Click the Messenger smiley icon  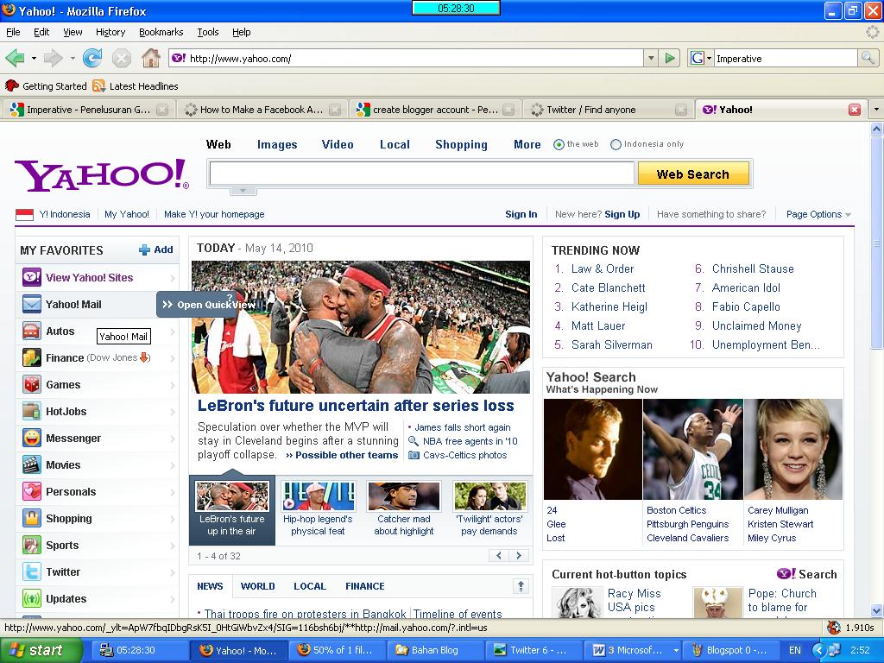pyautogui.click(x=32, y=438)
